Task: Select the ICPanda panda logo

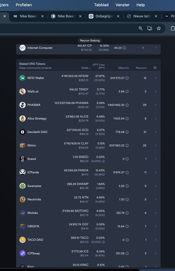Action: click(22, 172)
